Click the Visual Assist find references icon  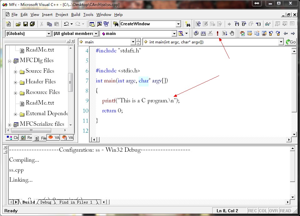pyautogui.click(x=264, y=33)
